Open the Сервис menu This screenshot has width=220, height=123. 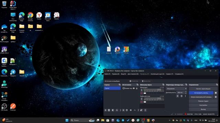click(169, 74)
